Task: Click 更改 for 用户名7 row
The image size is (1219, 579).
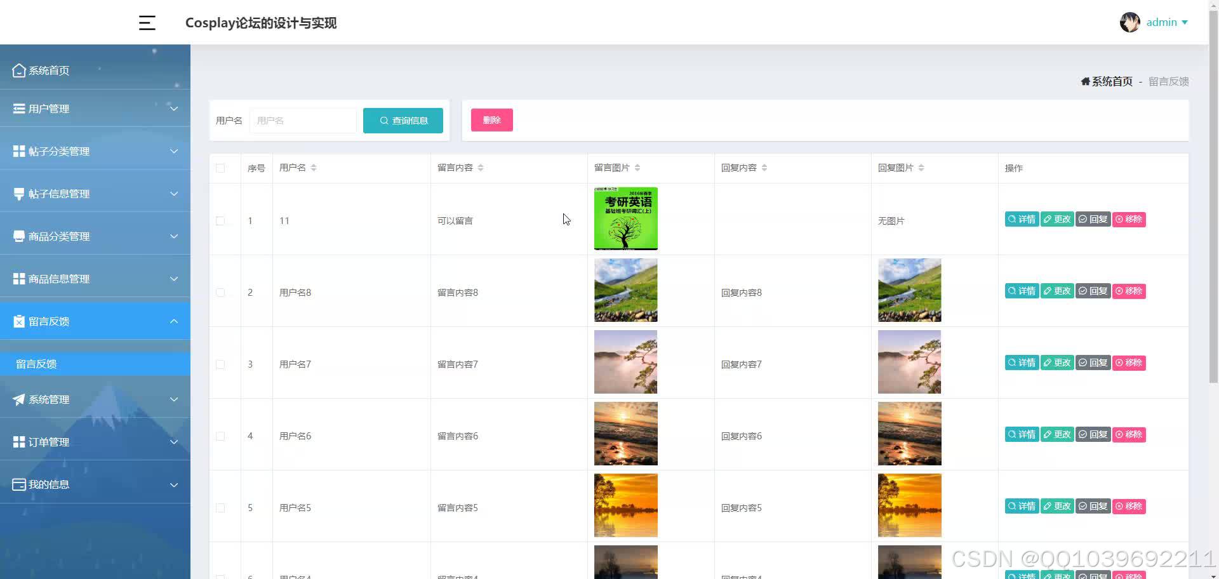Action: (x=1057, y=363)
